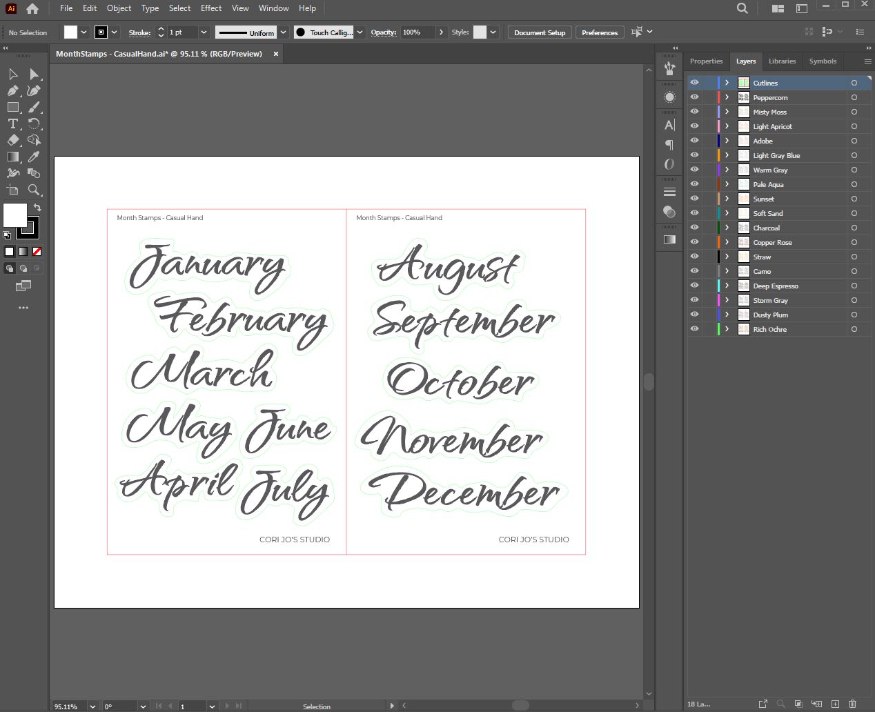
Task: Hide the Rich Ochre layer
Action: pos(694,329)
